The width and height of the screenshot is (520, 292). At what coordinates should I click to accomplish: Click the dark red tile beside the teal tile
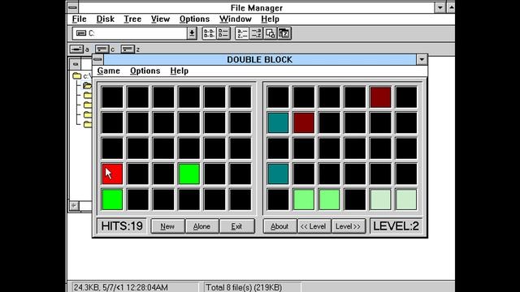tap(304, 122)
